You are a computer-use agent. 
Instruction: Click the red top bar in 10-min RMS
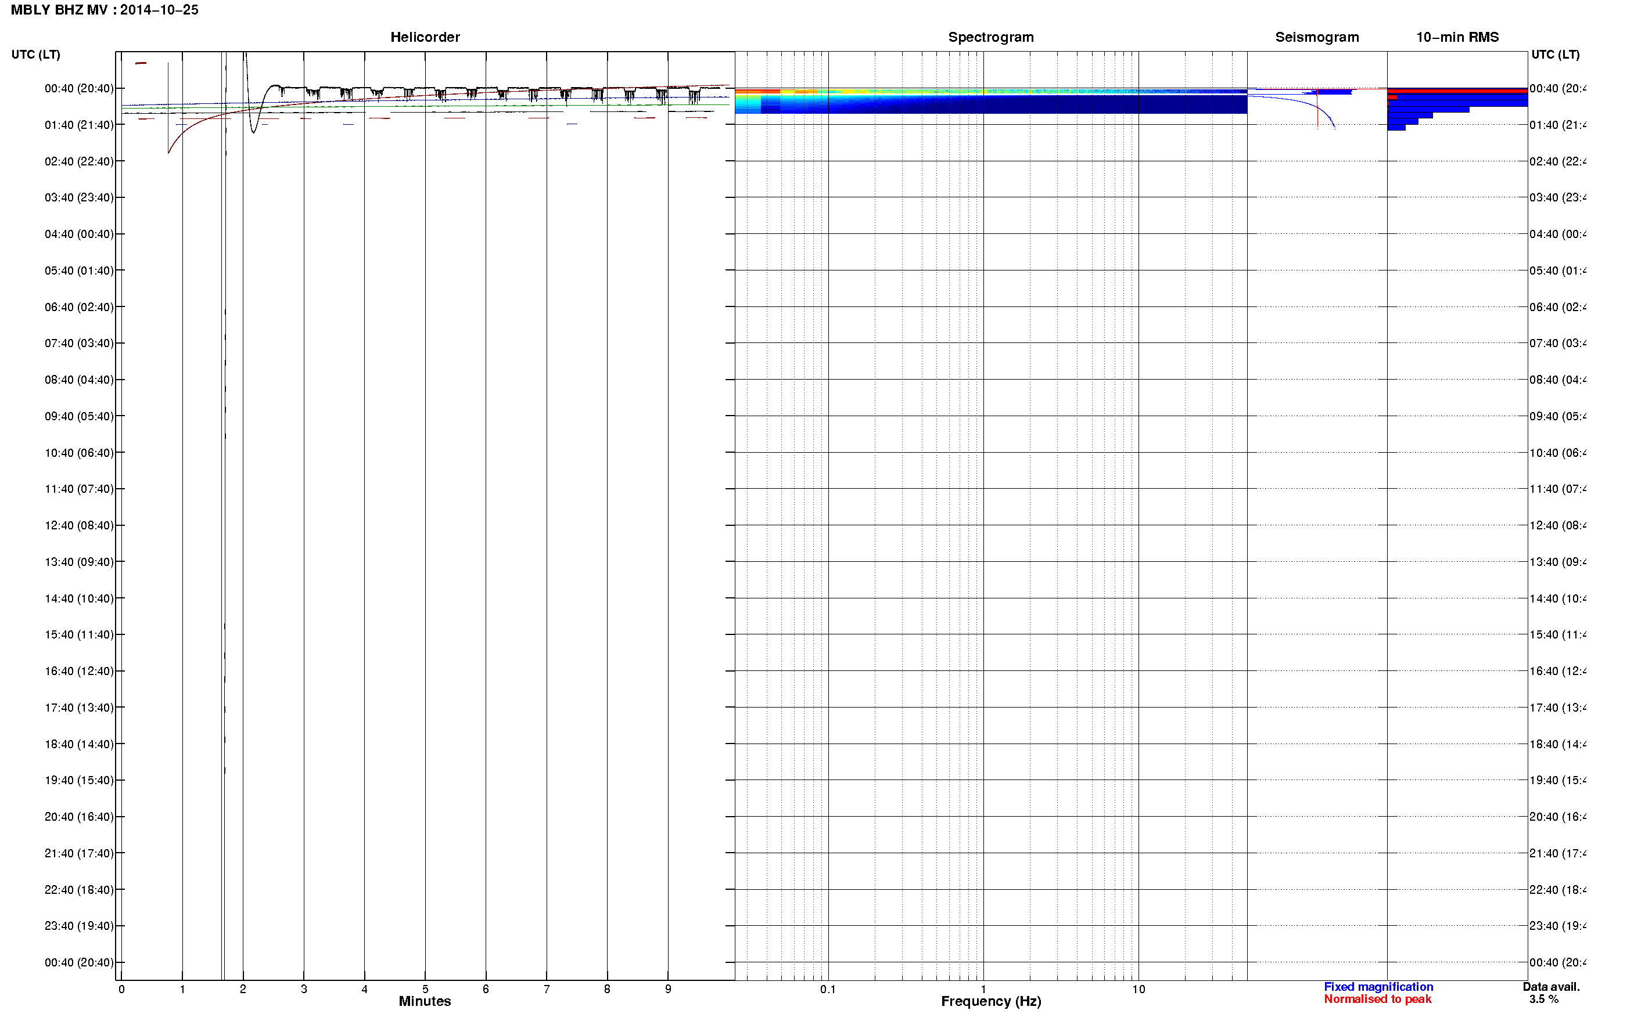(1457, 90)
